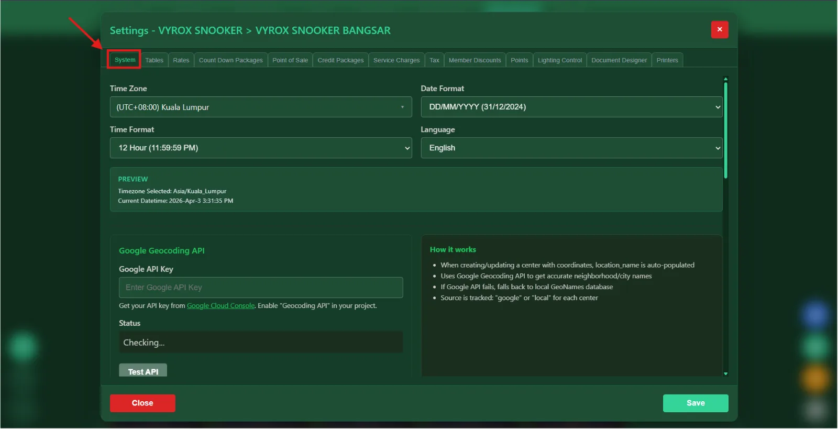Click Timezone Selected: Asia/Kuala_Lumpur text
The height and width of the screenshot is (429, 838).
(x=172, y=191)
